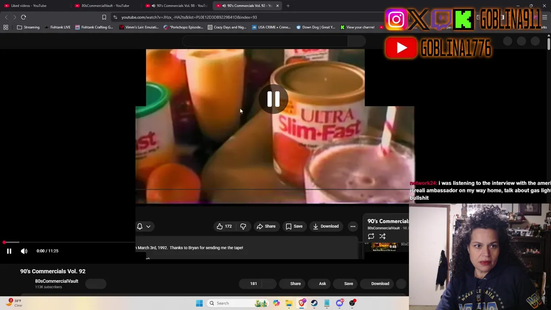The height and width of the screenshot is (310, 551).
Task: Toggle playlist shuffle icon
Action: click(382, 236)
